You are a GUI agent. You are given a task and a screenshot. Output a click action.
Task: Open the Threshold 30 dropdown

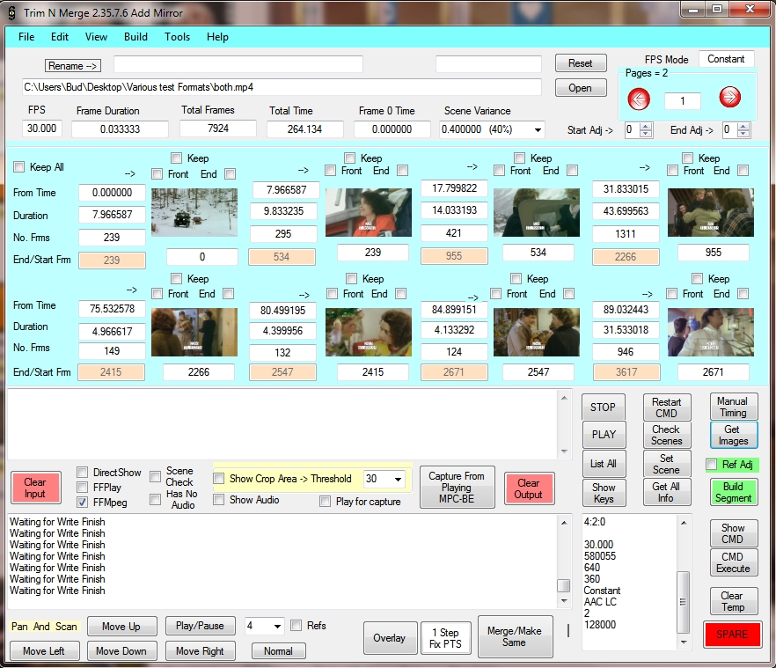[398, 479]
